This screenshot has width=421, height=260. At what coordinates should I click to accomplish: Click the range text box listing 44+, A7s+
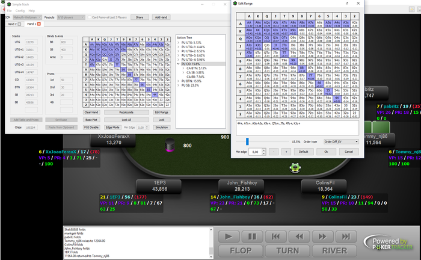[298, 128]
